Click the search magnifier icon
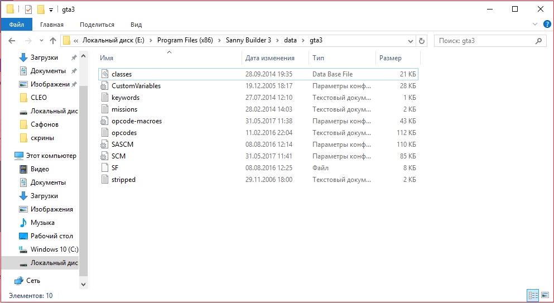The width and height of the screenshot is (554, 303). [x=538, y=41]
